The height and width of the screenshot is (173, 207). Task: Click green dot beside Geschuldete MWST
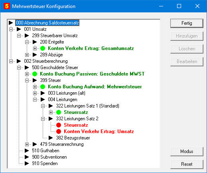pos(35,74)
